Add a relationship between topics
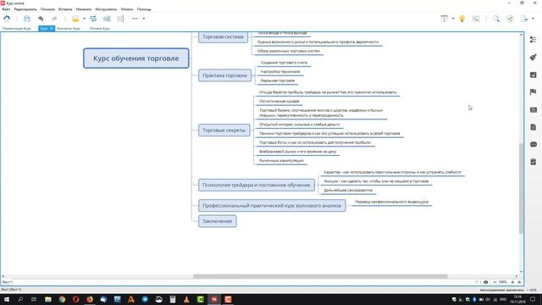The height and width of the screenshot is (305, 542). click(93, 19)
